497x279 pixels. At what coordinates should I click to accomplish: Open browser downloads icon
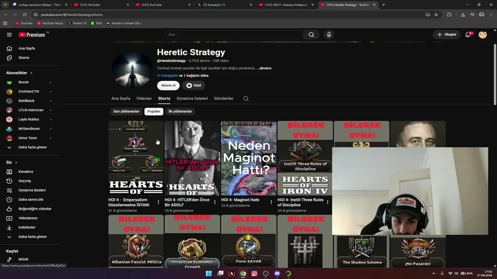coord(463,15)
